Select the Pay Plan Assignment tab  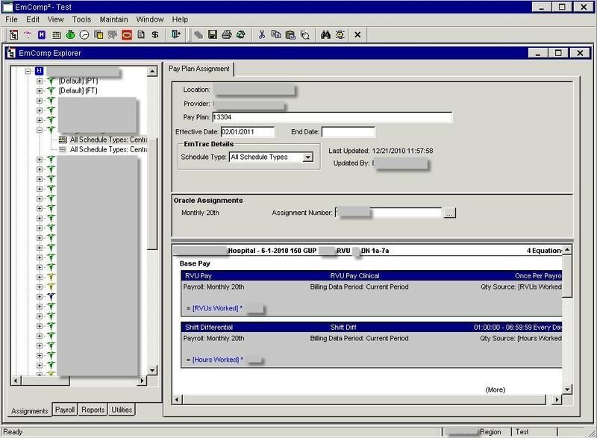[199, 69]
